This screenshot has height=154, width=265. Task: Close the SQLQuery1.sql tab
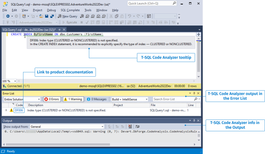pyautogui.click(x=64, y=30)
